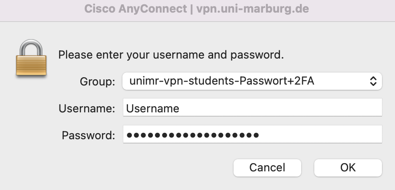Select the unimr-vpn-students-Passwort+2FA group text

pyautogui.click(x=222, y=81)
